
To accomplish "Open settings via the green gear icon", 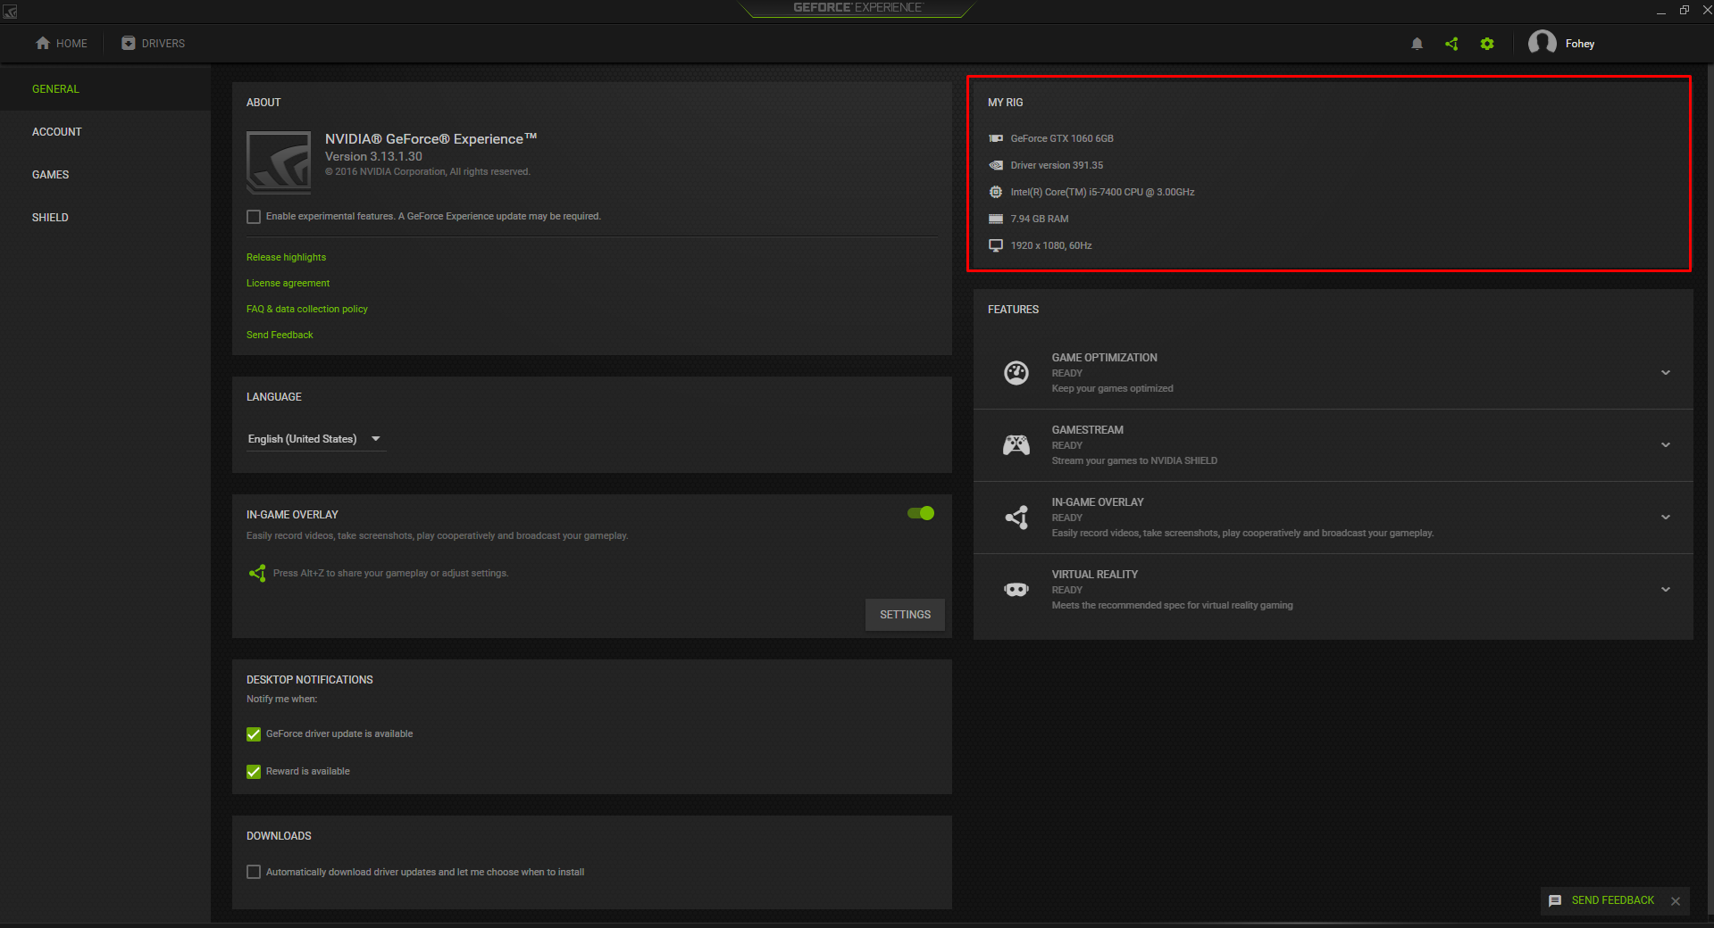I will [1487, 44].
